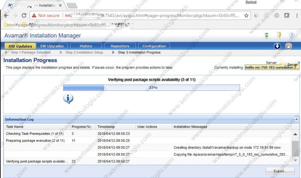Close the Installation browser tab
301x178 pixels.
pos(60,5)
